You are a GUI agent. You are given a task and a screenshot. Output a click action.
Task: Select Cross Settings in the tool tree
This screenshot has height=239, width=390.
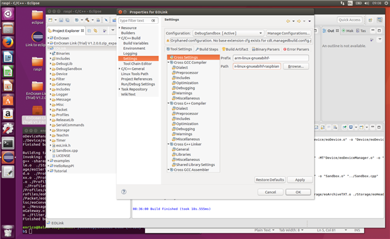pos(193,57)
